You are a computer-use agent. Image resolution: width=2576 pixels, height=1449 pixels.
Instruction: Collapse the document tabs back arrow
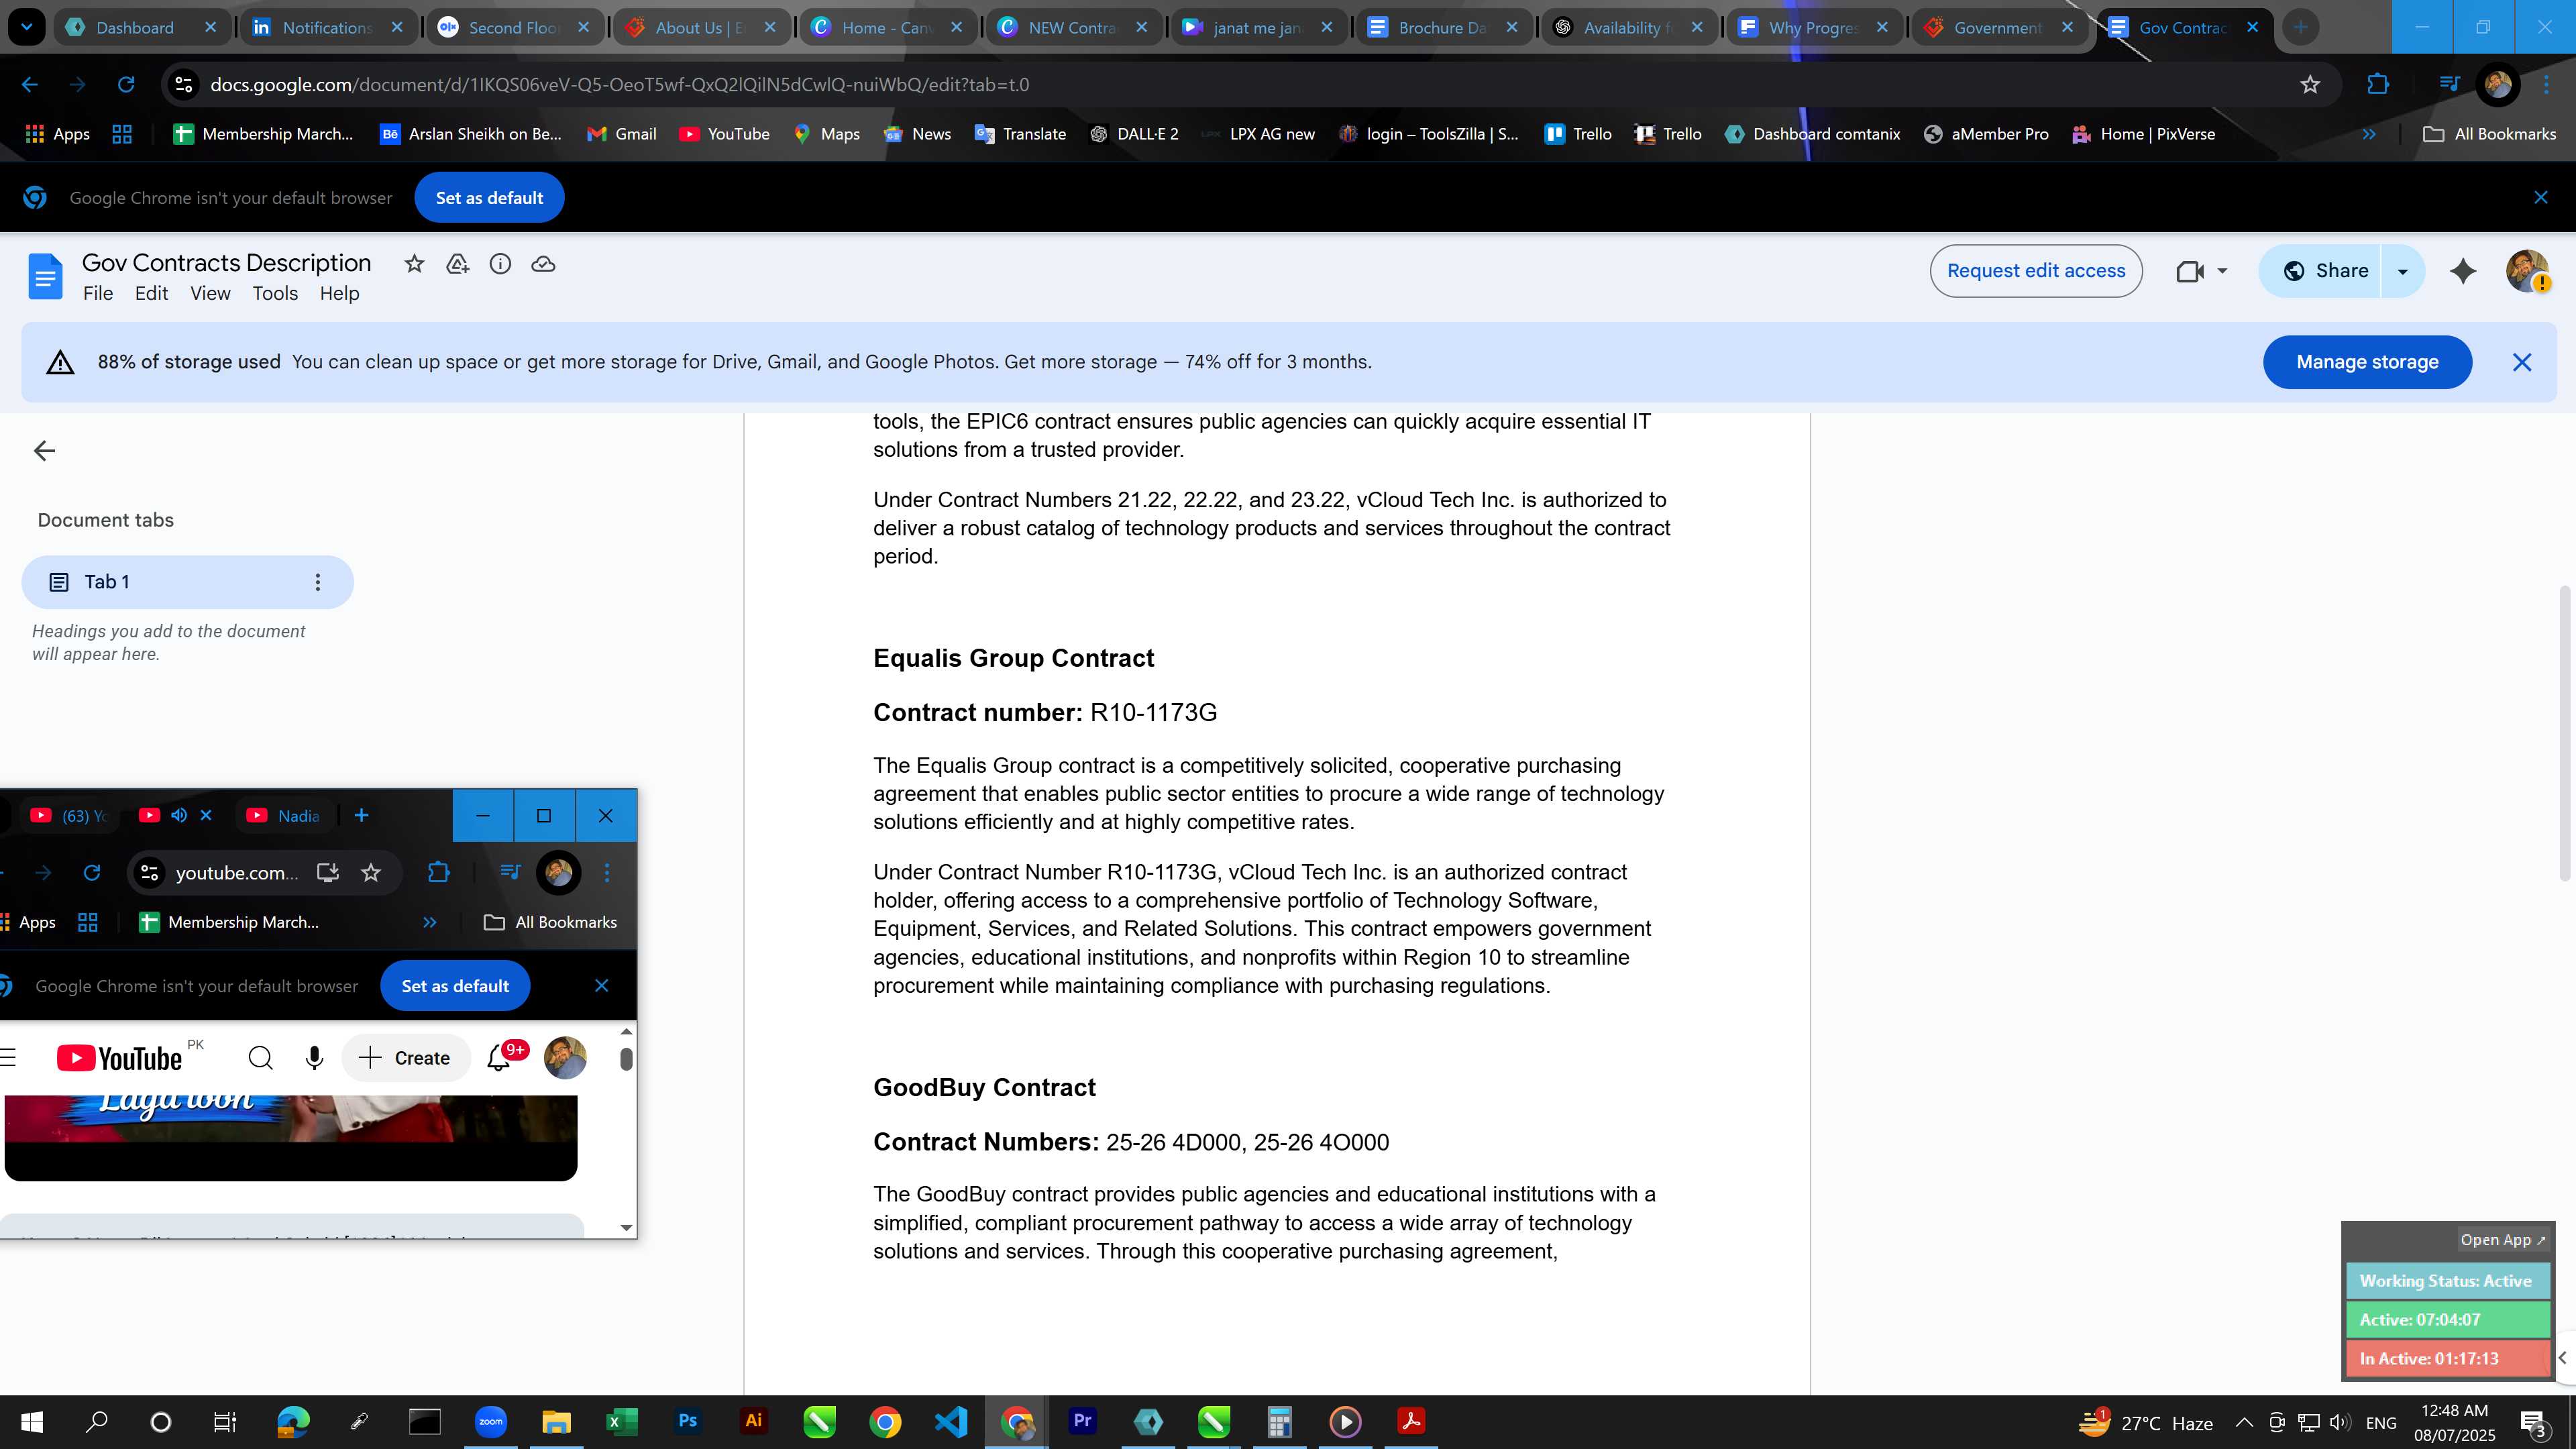pos(44,451)
